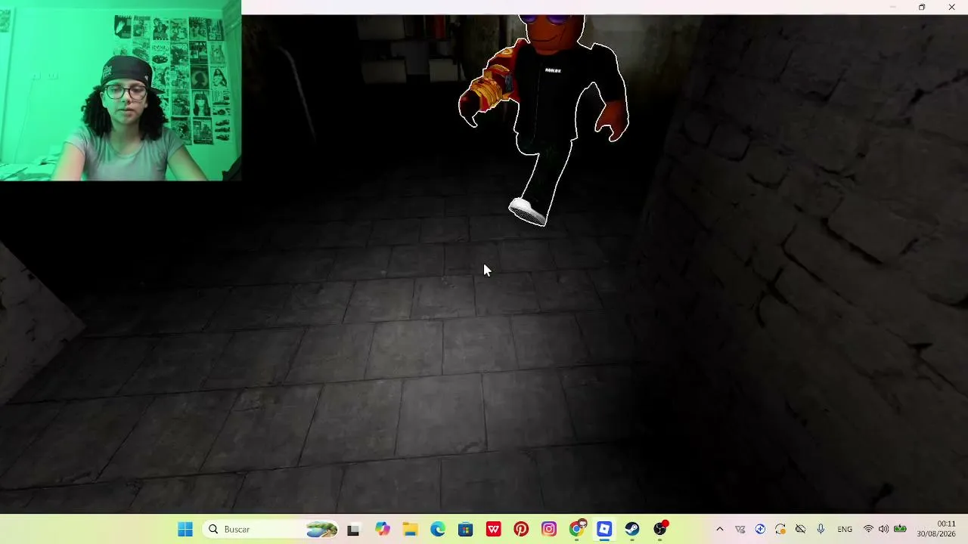The image size is (968, 544).
Task: Launch Copilot from the taskbar
Action: (x=383, y=530)
